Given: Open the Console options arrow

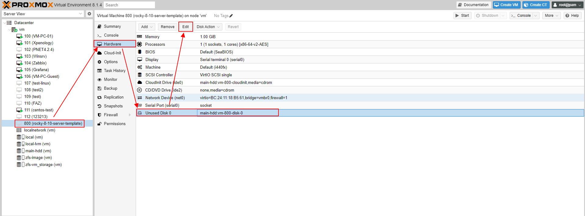Looking at the screenshot, I should coord(536,16).
